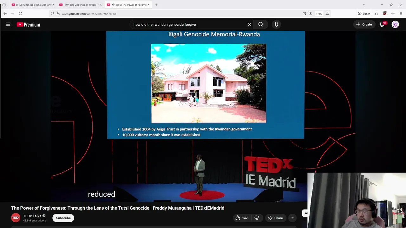Like the video with thumbs up
The width and height of the screenshot is (406, 228).
pyautogui.click(x=241, y=218)
